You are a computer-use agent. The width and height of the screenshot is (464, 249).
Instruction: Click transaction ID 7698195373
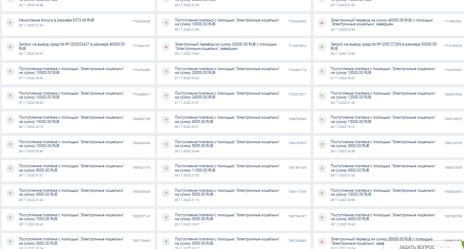tap(453, 119)
